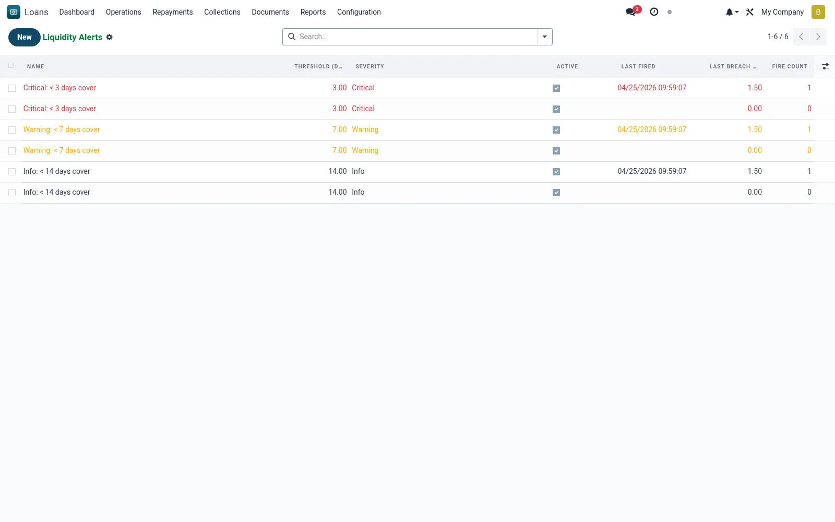835x522 pixels.
Task: Open the messages conversation icon
Action: (630, 12)
